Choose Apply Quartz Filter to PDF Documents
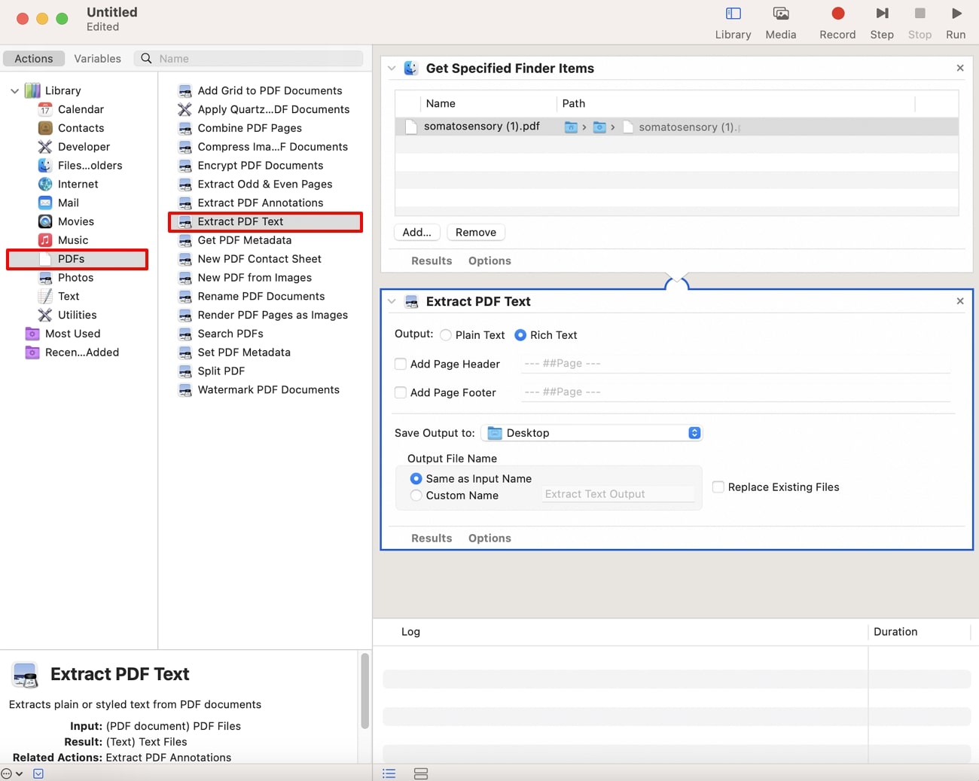 (x=273, y=109)
